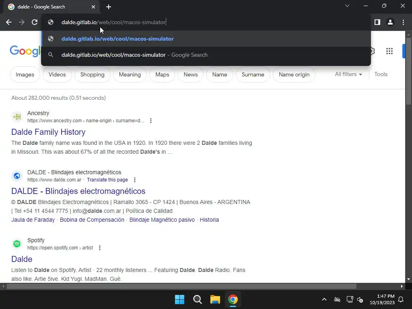The image size is (412, 309).
Task: Open more options for Spotify result
Action: (100, 248)
